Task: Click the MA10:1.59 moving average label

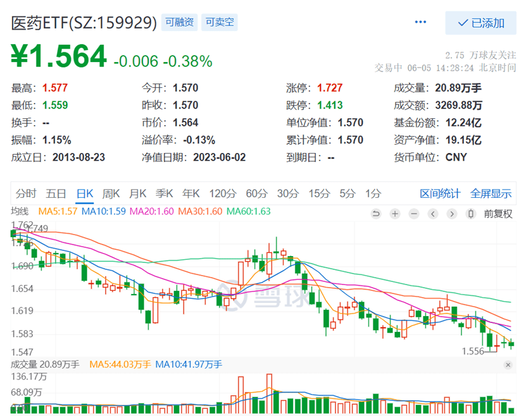Action: point(104,211)
